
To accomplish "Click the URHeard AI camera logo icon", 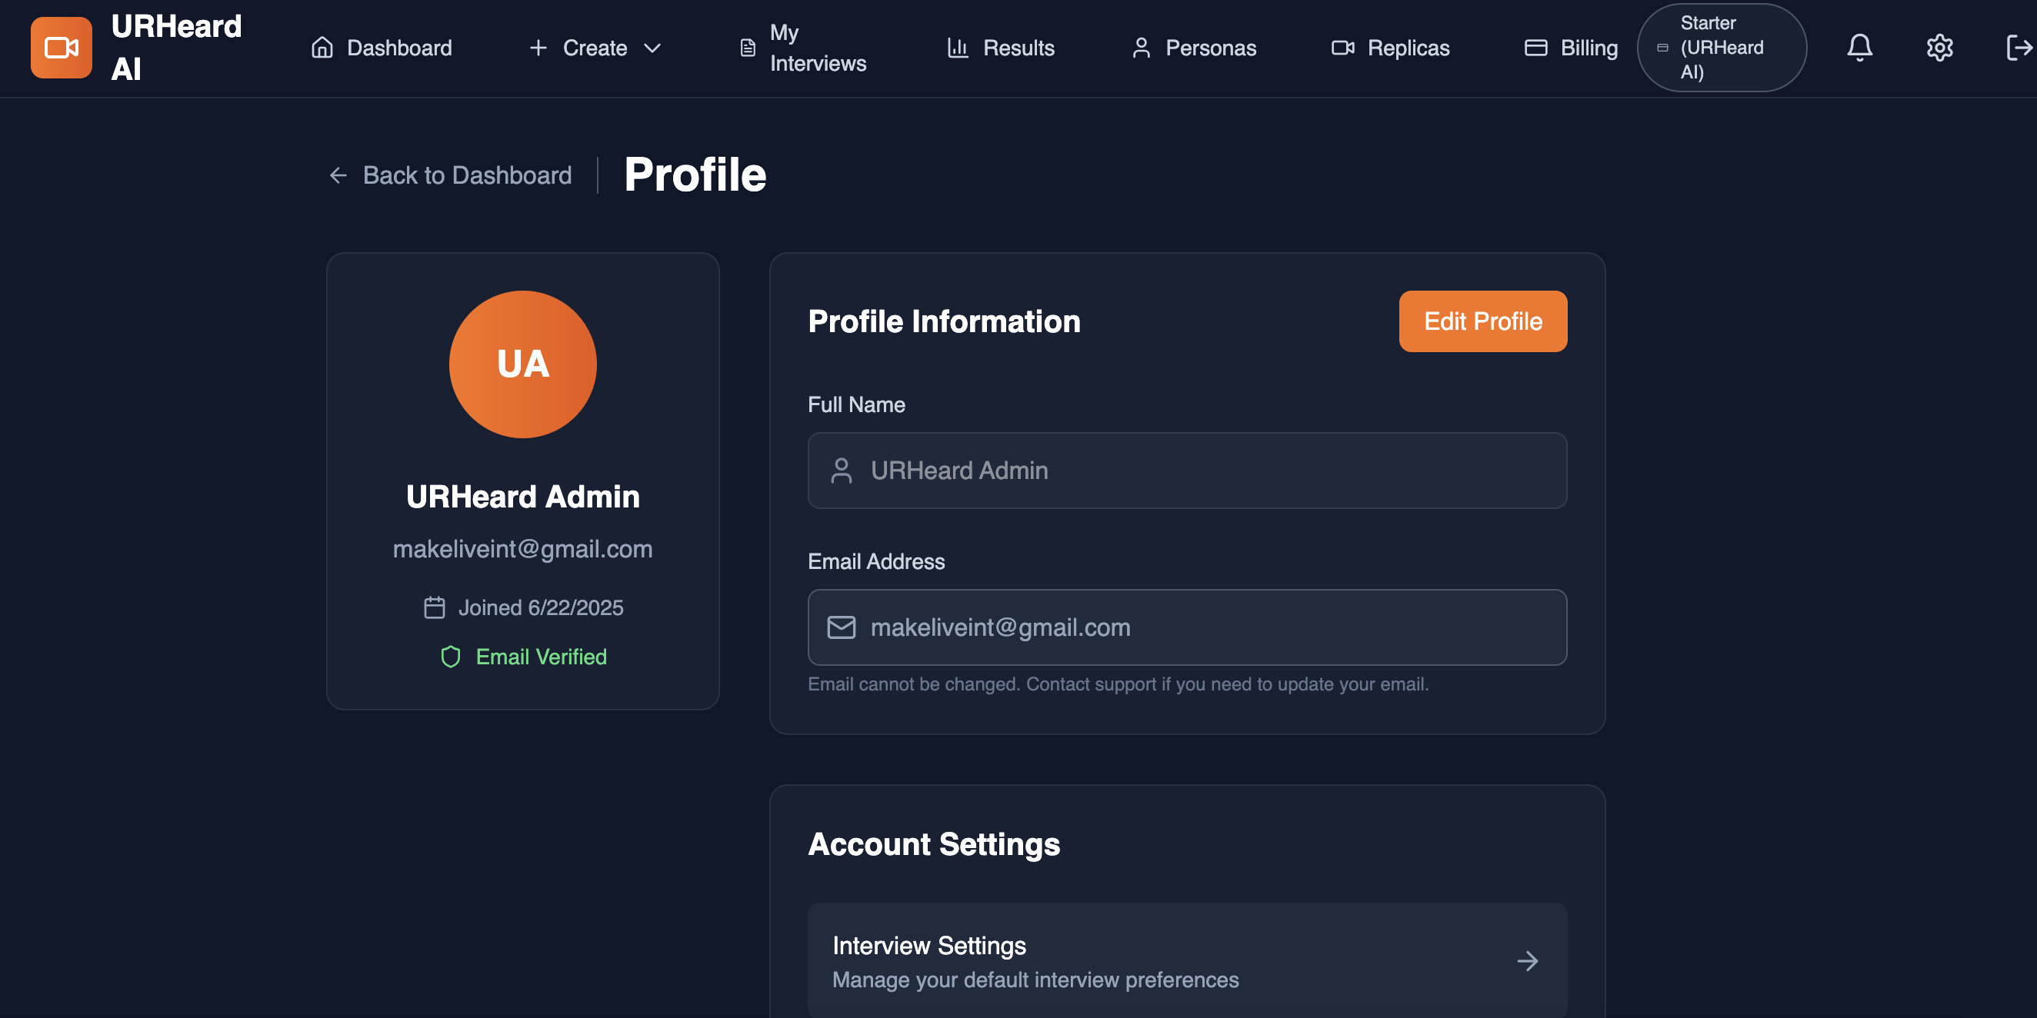I will 61,48.
